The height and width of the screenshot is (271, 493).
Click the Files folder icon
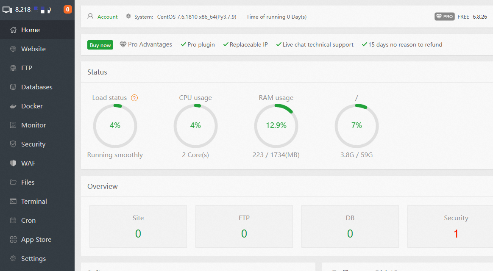click(13, 182)
